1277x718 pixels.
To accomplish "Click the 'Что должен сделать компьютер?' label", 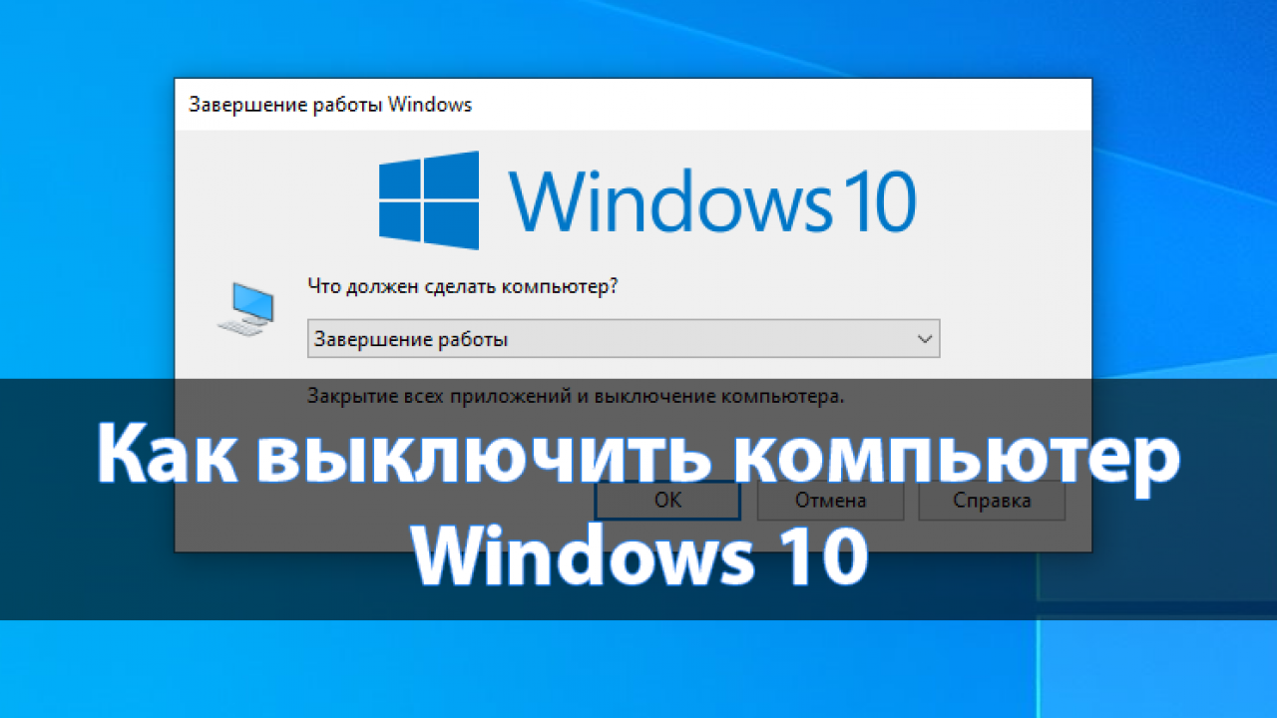I will 463,287.
